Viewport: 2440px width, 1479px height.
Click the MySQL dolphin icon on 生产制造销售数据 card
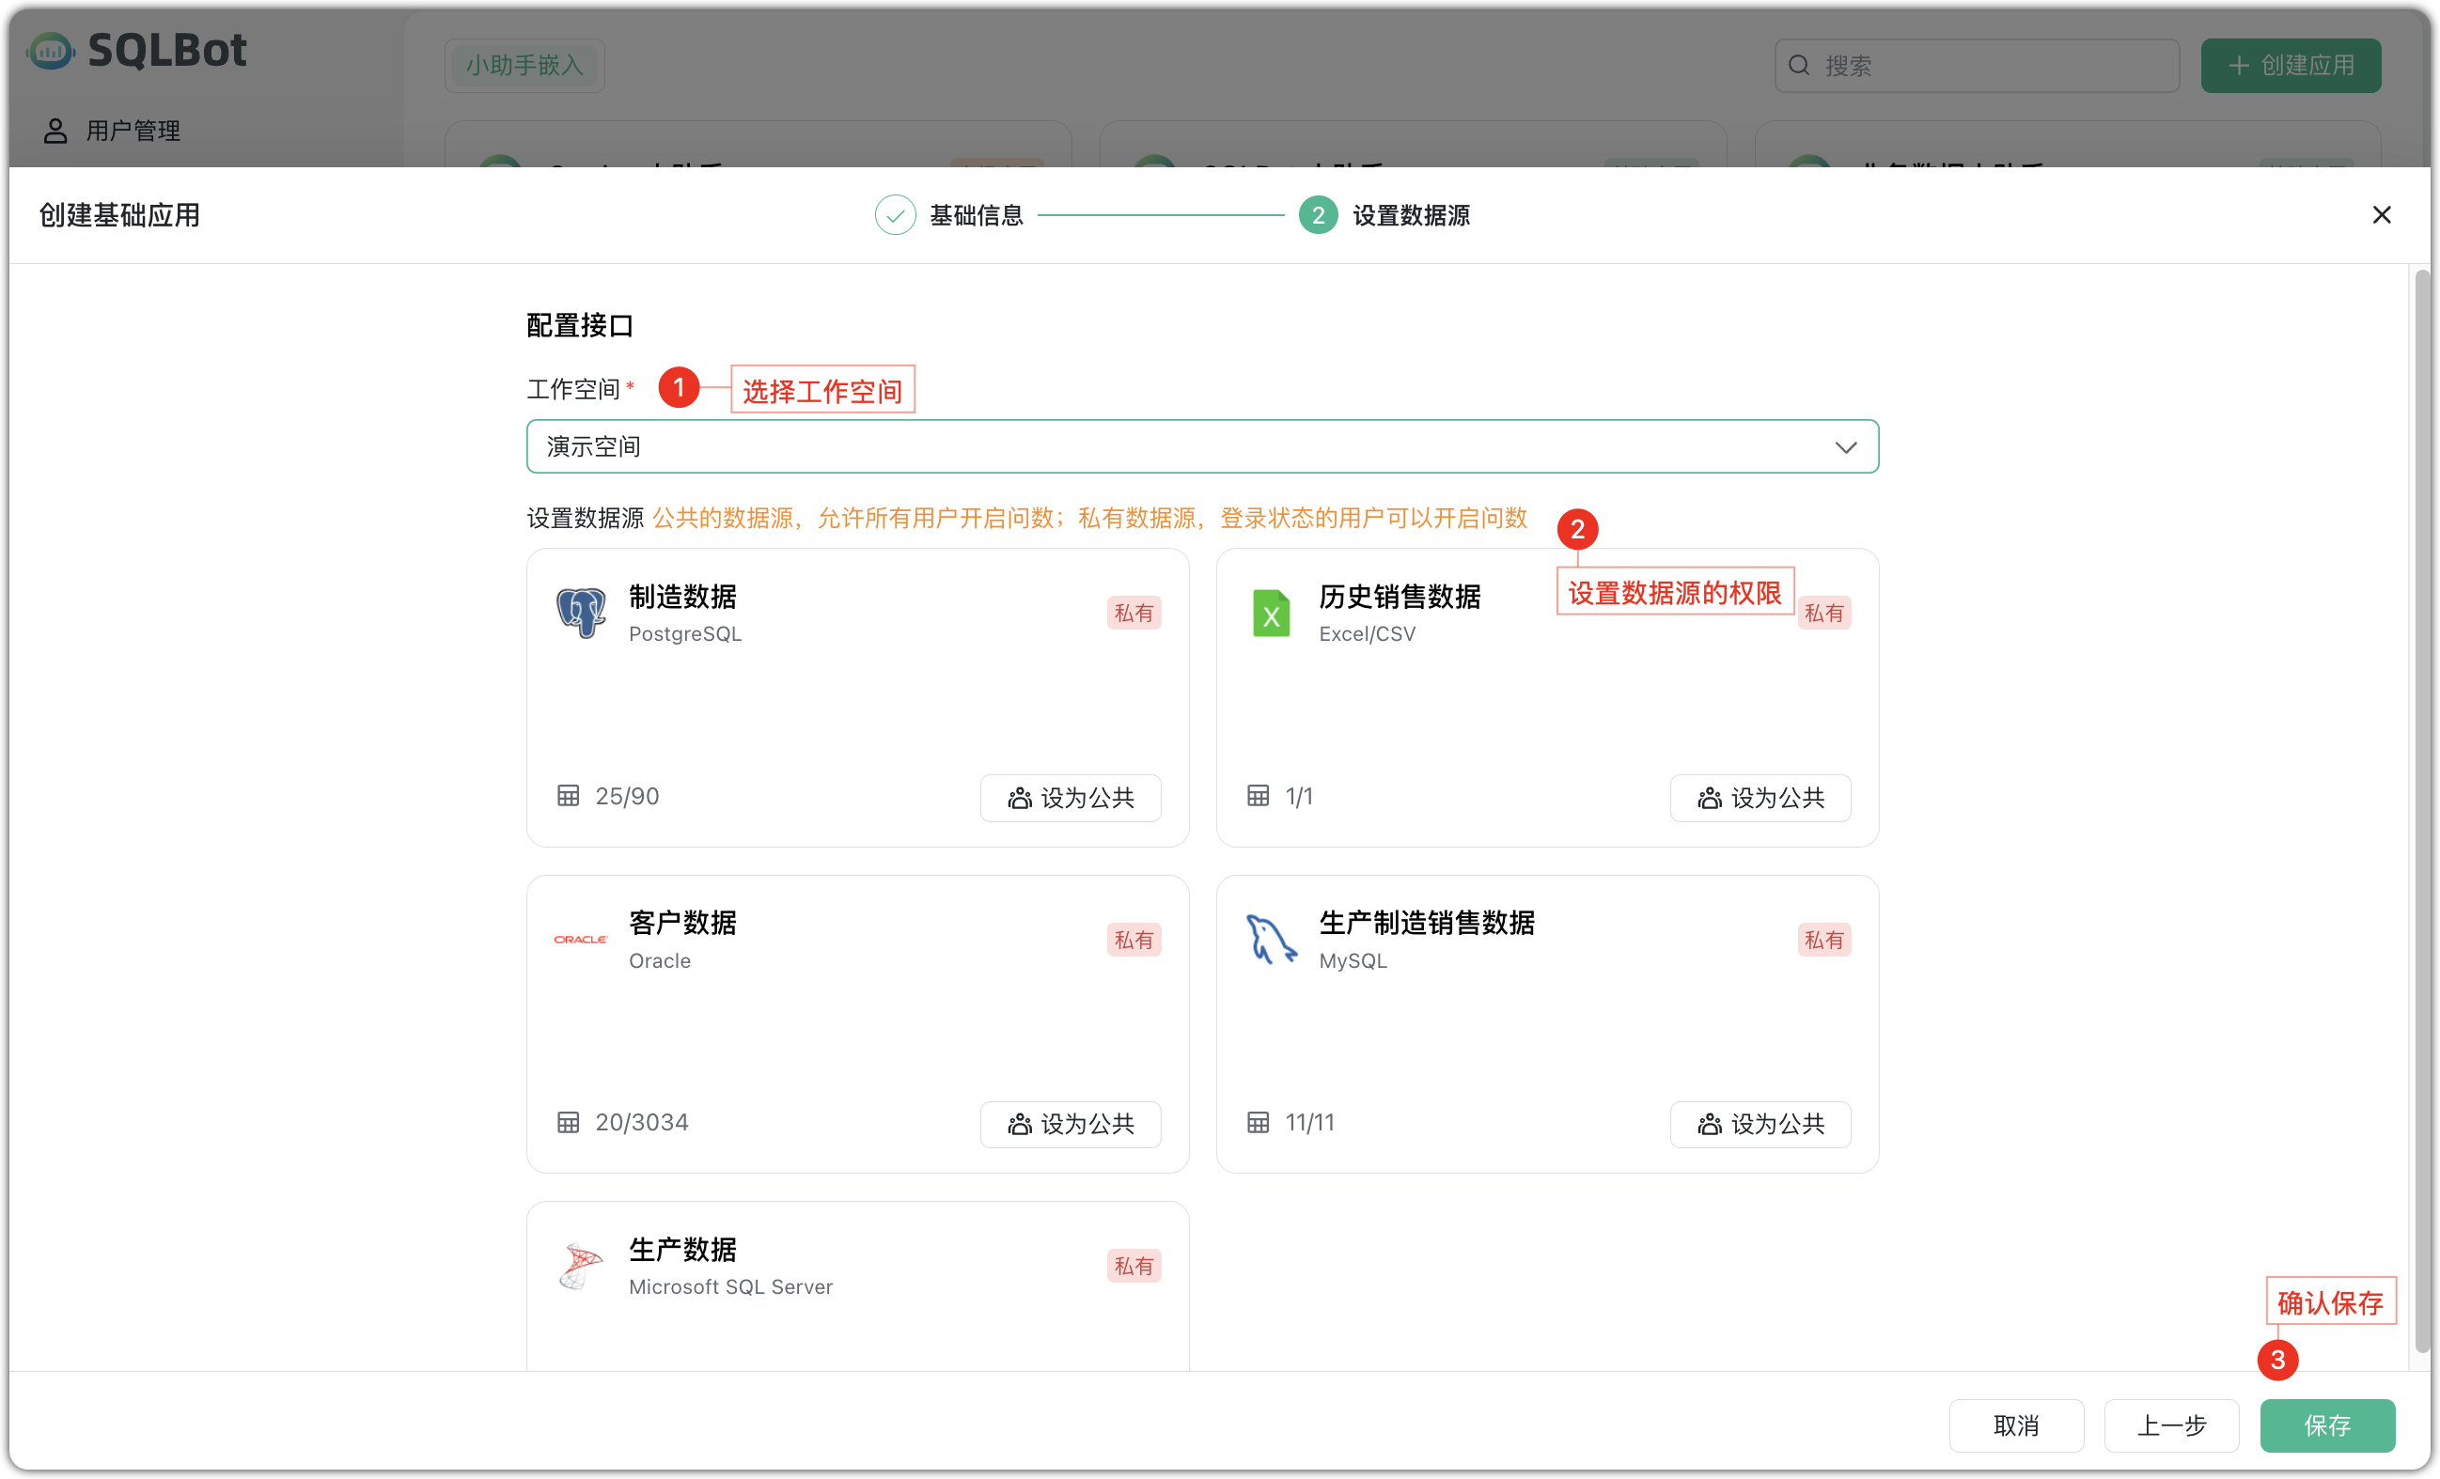coord(1271,939)
